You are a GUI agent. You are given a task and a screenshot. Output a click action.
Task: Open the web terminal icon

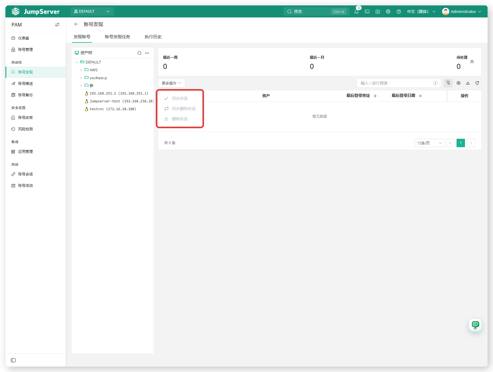[367, 11]
